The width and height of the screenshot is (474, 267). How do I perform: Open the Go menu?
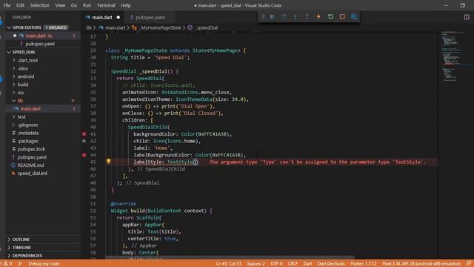tap(74, 5)
